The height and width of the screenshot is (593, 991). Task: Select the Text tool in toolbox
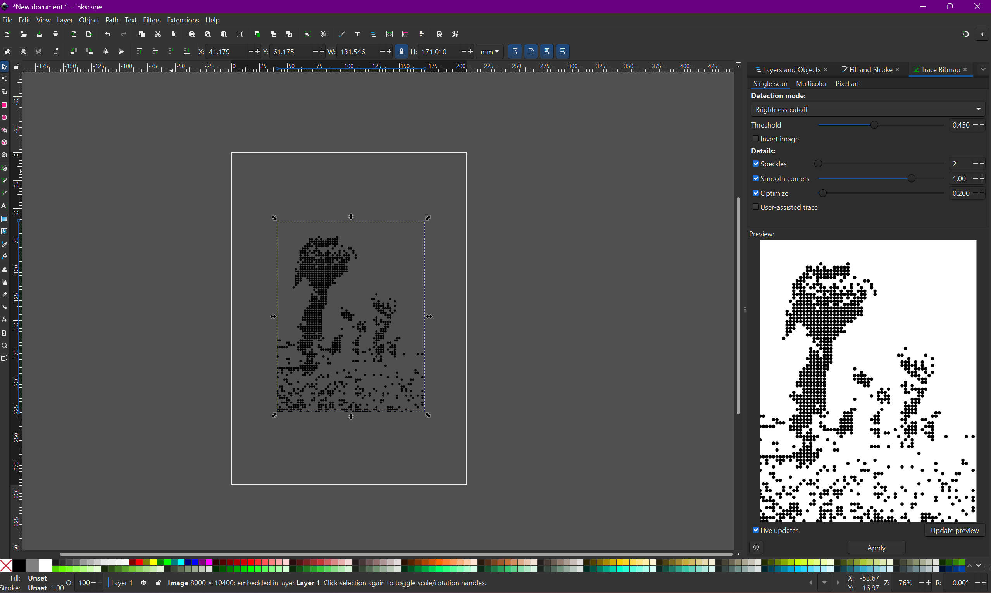pyautogui.click(x=4, y=206)
